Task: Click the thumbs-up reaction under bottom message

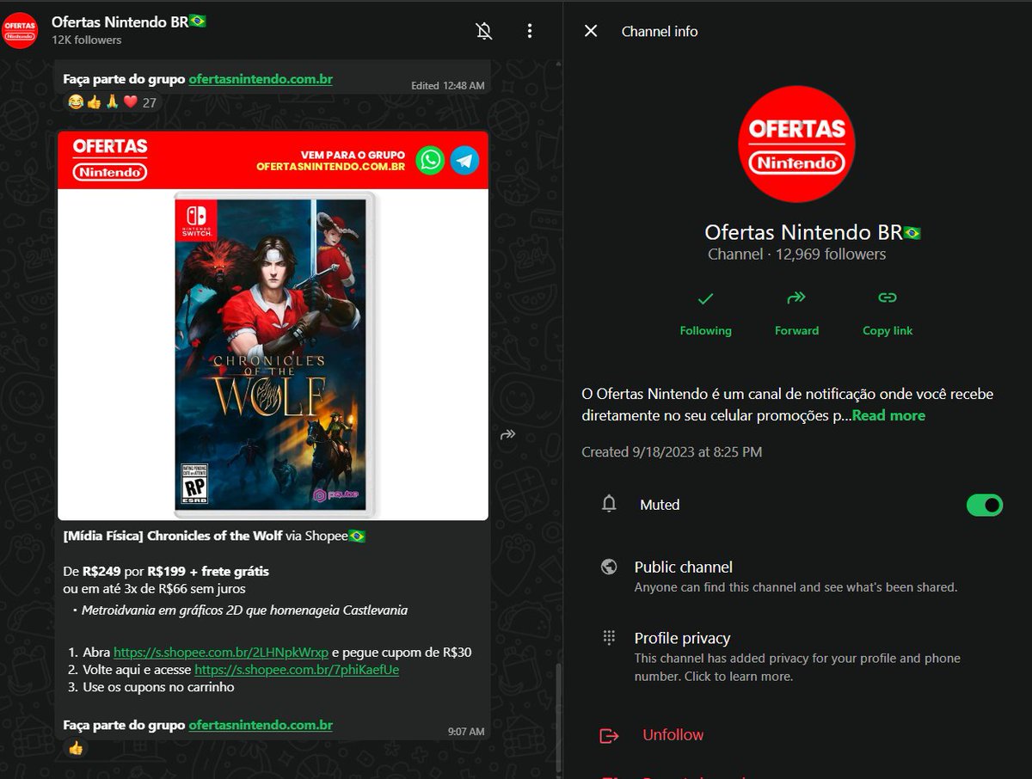Action: [x=76, y=748]
